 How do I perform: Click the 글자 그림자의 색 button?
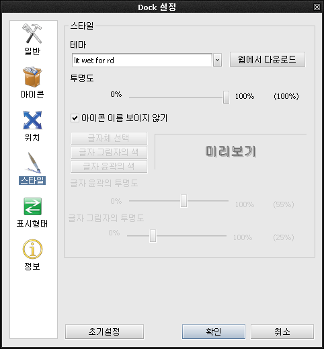[109, 153]
